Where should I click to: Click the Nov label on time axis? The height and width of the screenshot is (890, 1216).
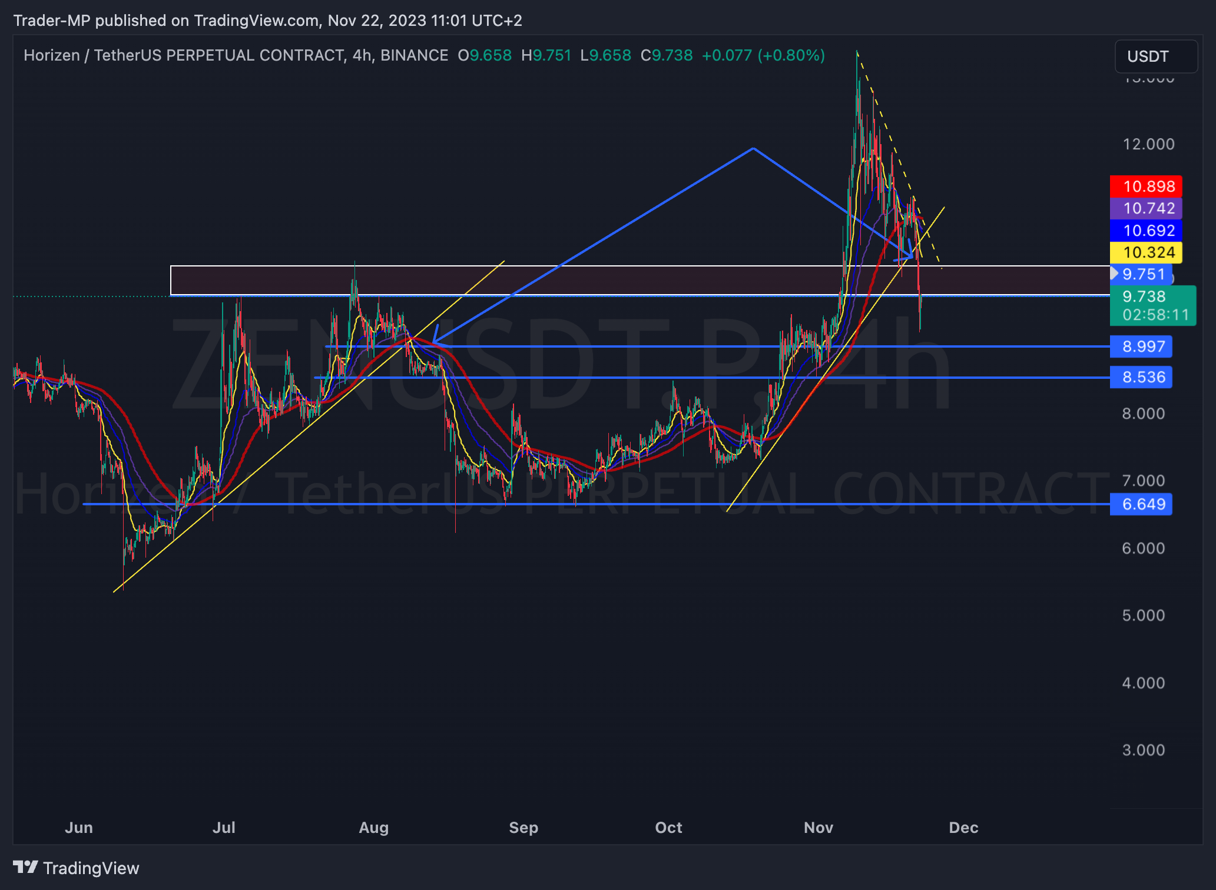pos(819,828)
